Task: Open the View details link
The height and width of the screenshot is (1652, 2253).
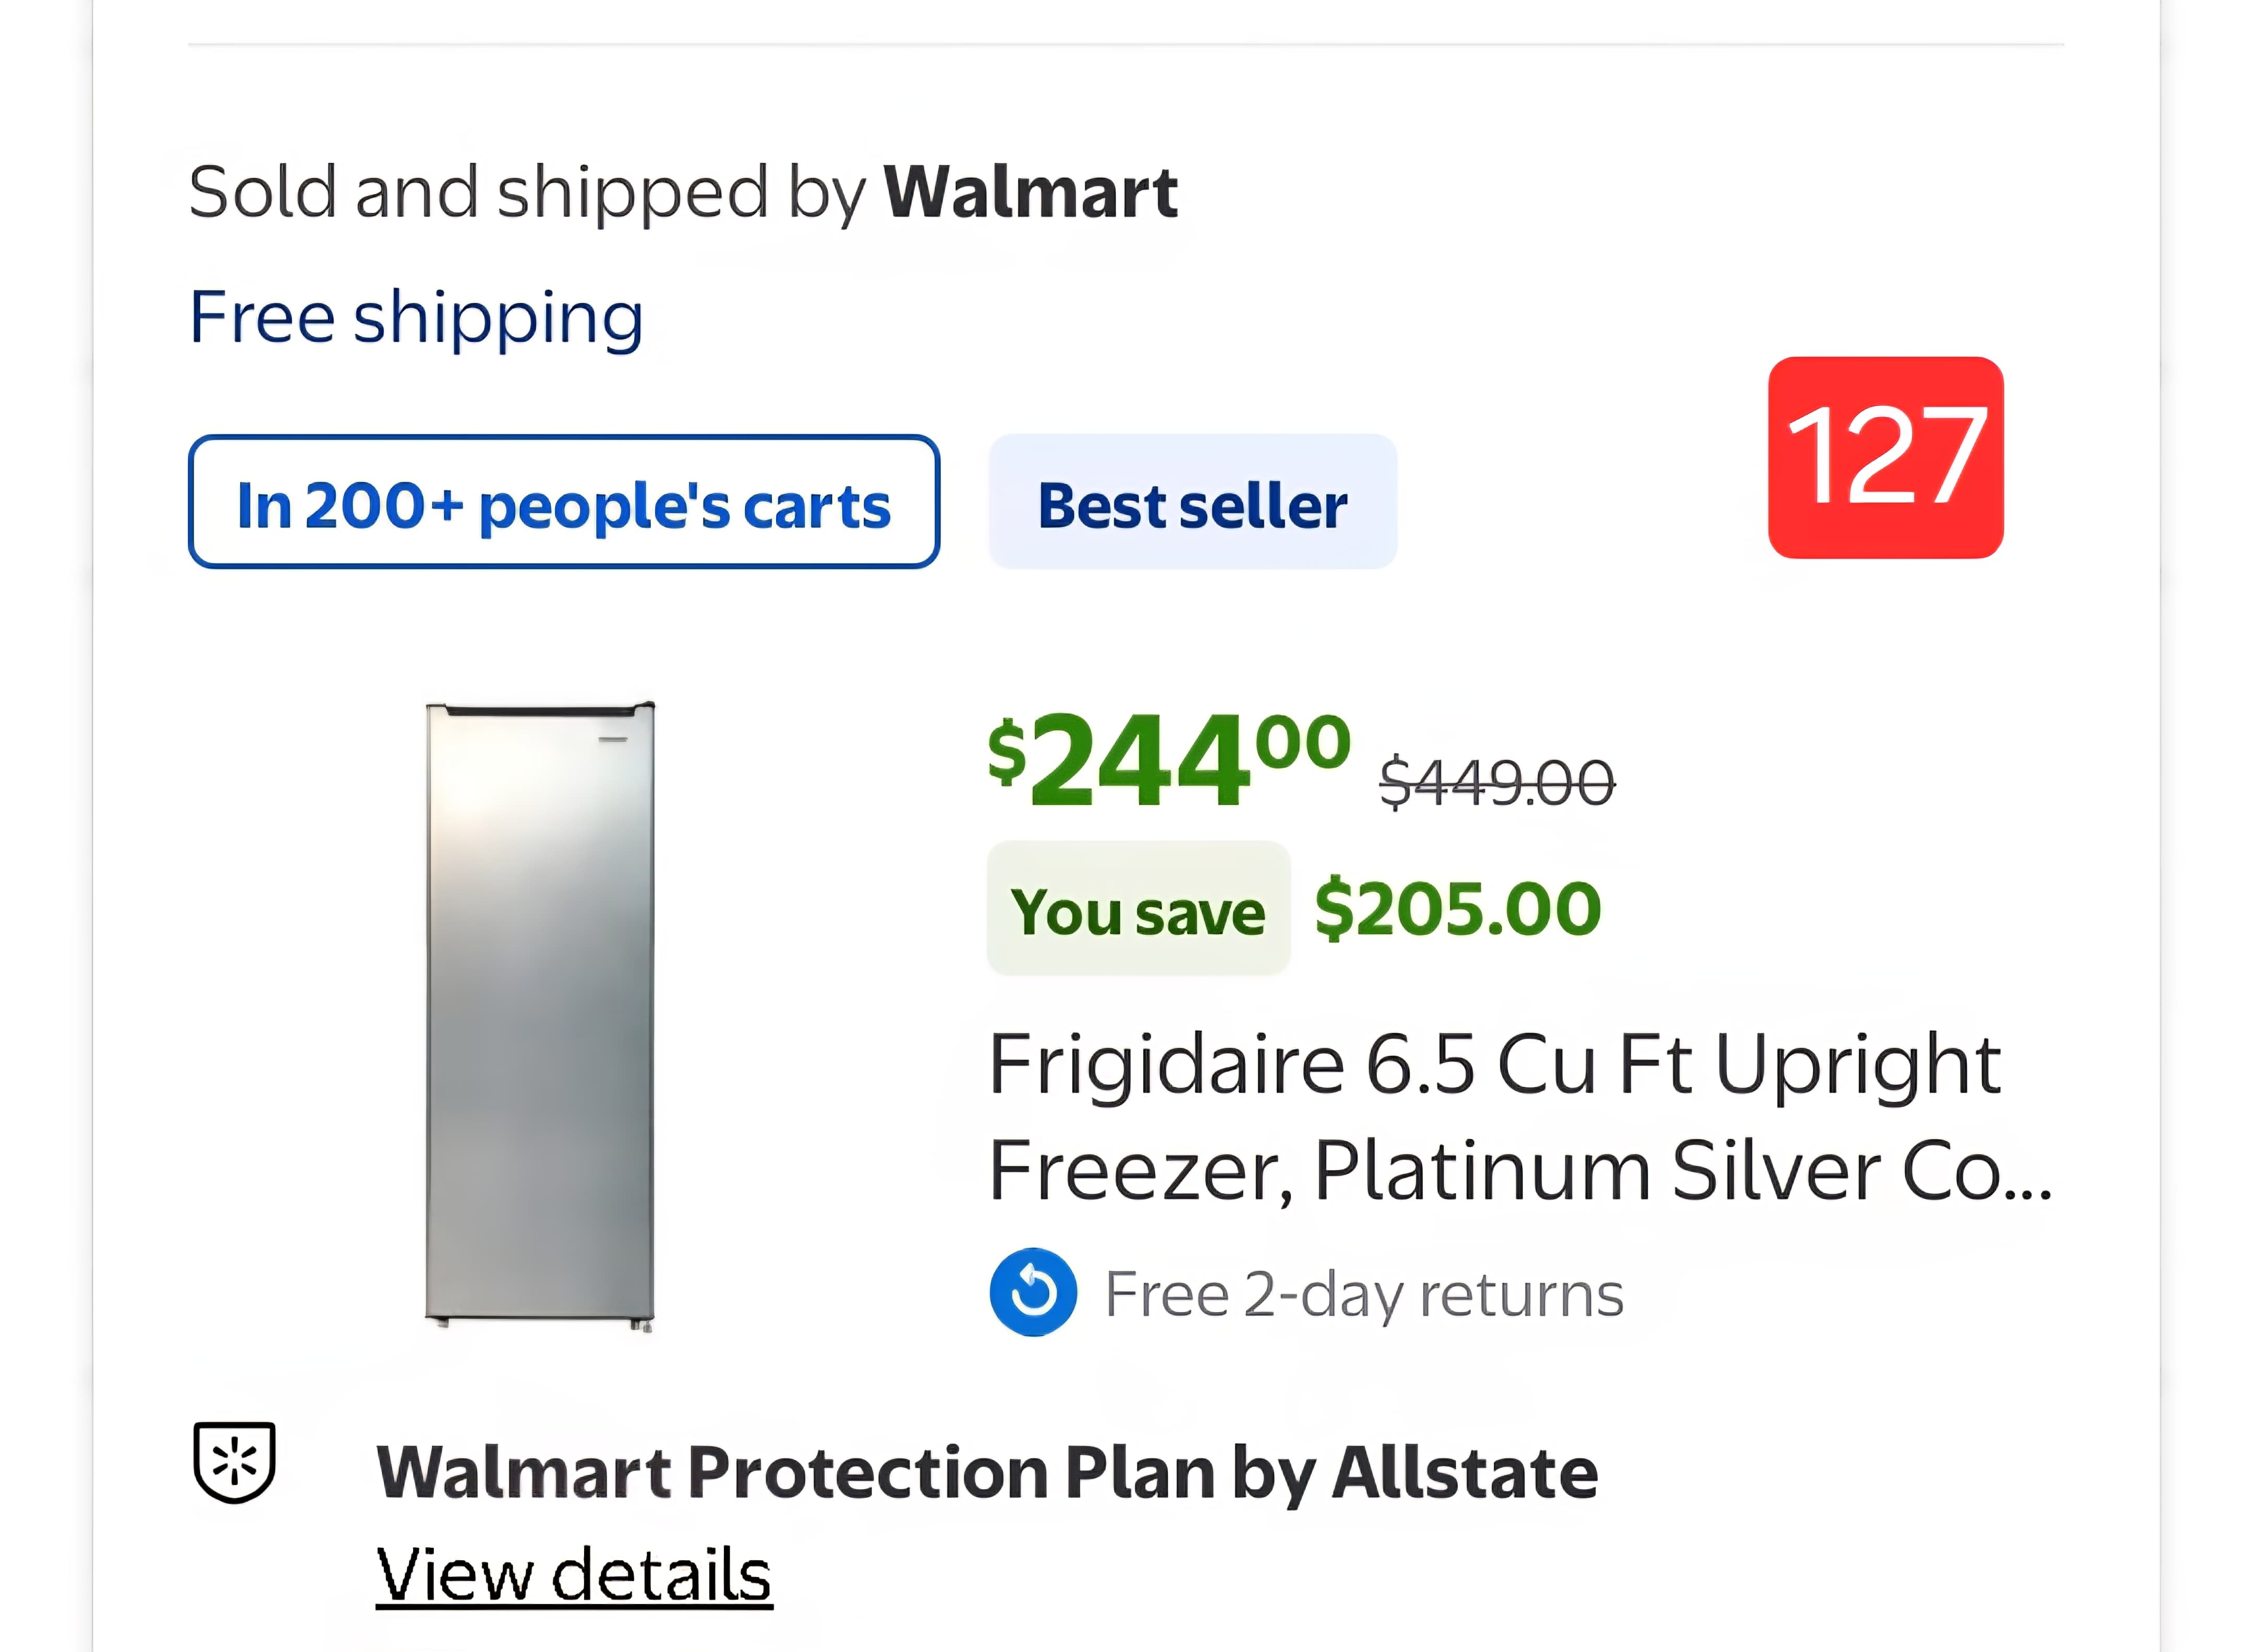Action: pyautogui.click(x=573, y=1574)
